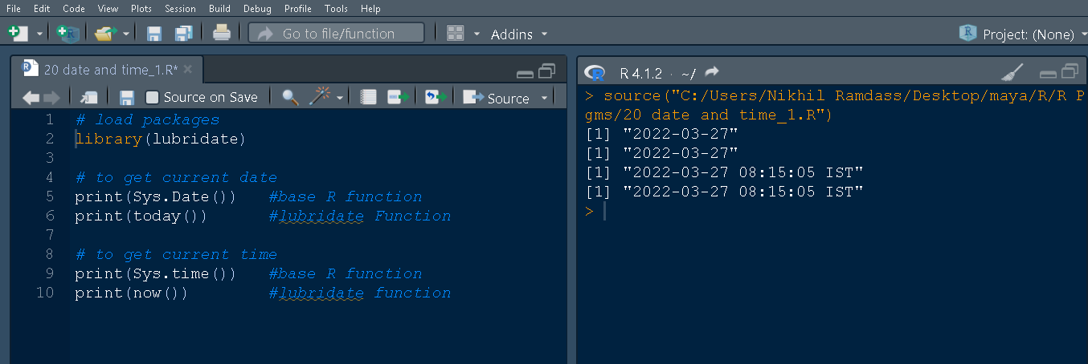Click the Create a Project icon
Image resolution: width=1088 pixels, height=364 pixels.
click(x=67, y=33)
